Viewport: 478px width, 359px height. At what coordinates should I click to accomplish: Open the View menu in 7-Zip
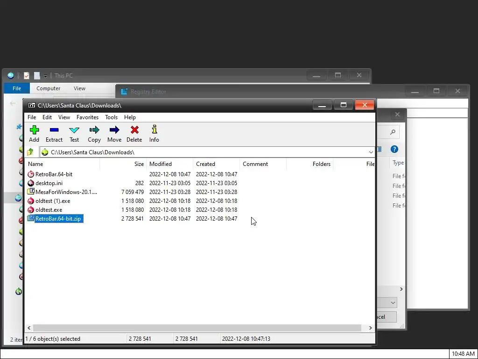[x=64, y=117]
